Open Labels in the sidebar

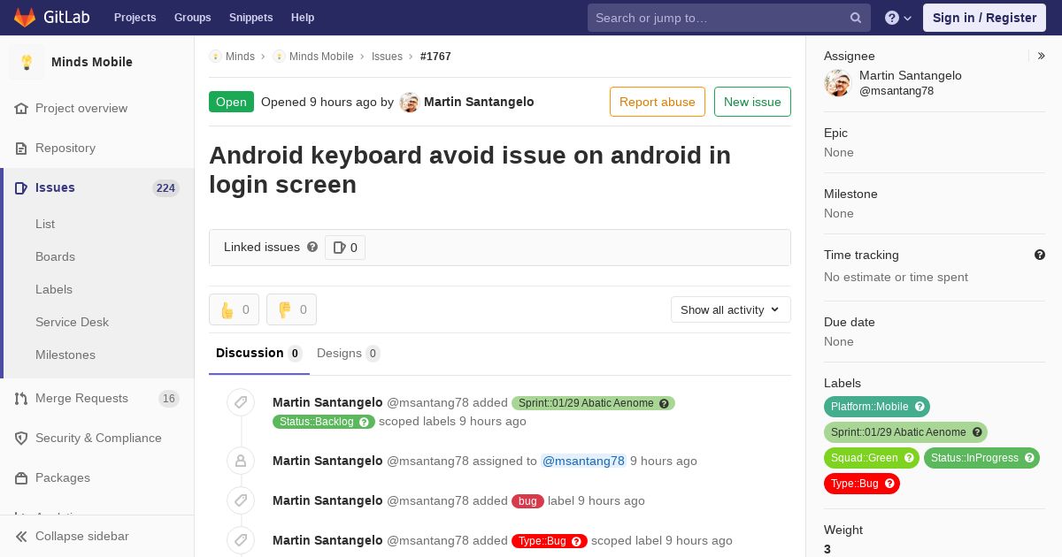[x=54, y=290]
